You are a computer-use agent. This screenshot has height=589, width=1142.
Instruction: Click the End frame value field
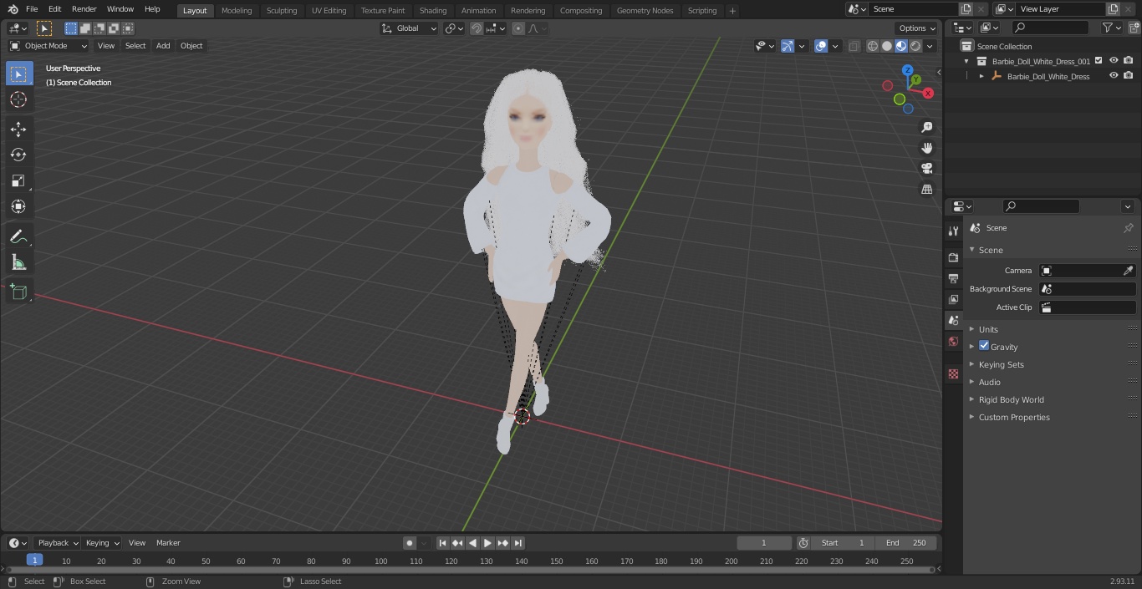(906, 543)
